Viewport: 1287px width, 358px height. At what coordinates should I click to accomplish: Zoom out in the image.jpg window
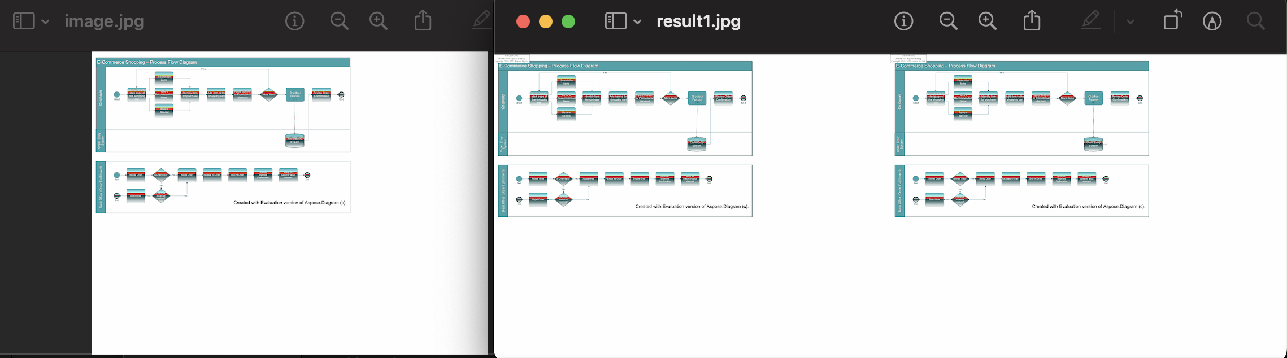(x=339, y=21)
